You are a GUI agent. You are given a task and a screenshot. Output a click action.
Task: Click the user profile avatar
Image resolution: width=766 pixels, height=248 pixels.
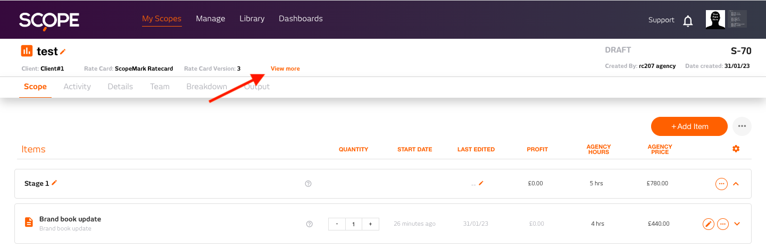pos(715,20)
